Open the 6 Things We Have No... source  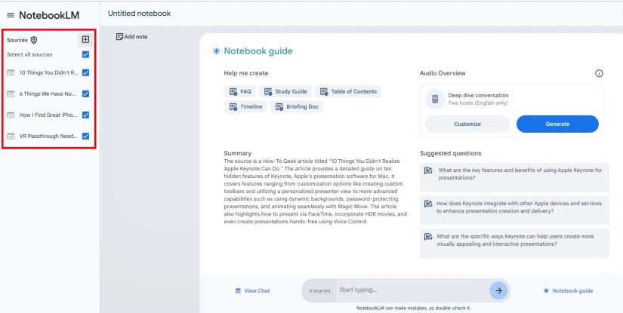coord(48,94)
